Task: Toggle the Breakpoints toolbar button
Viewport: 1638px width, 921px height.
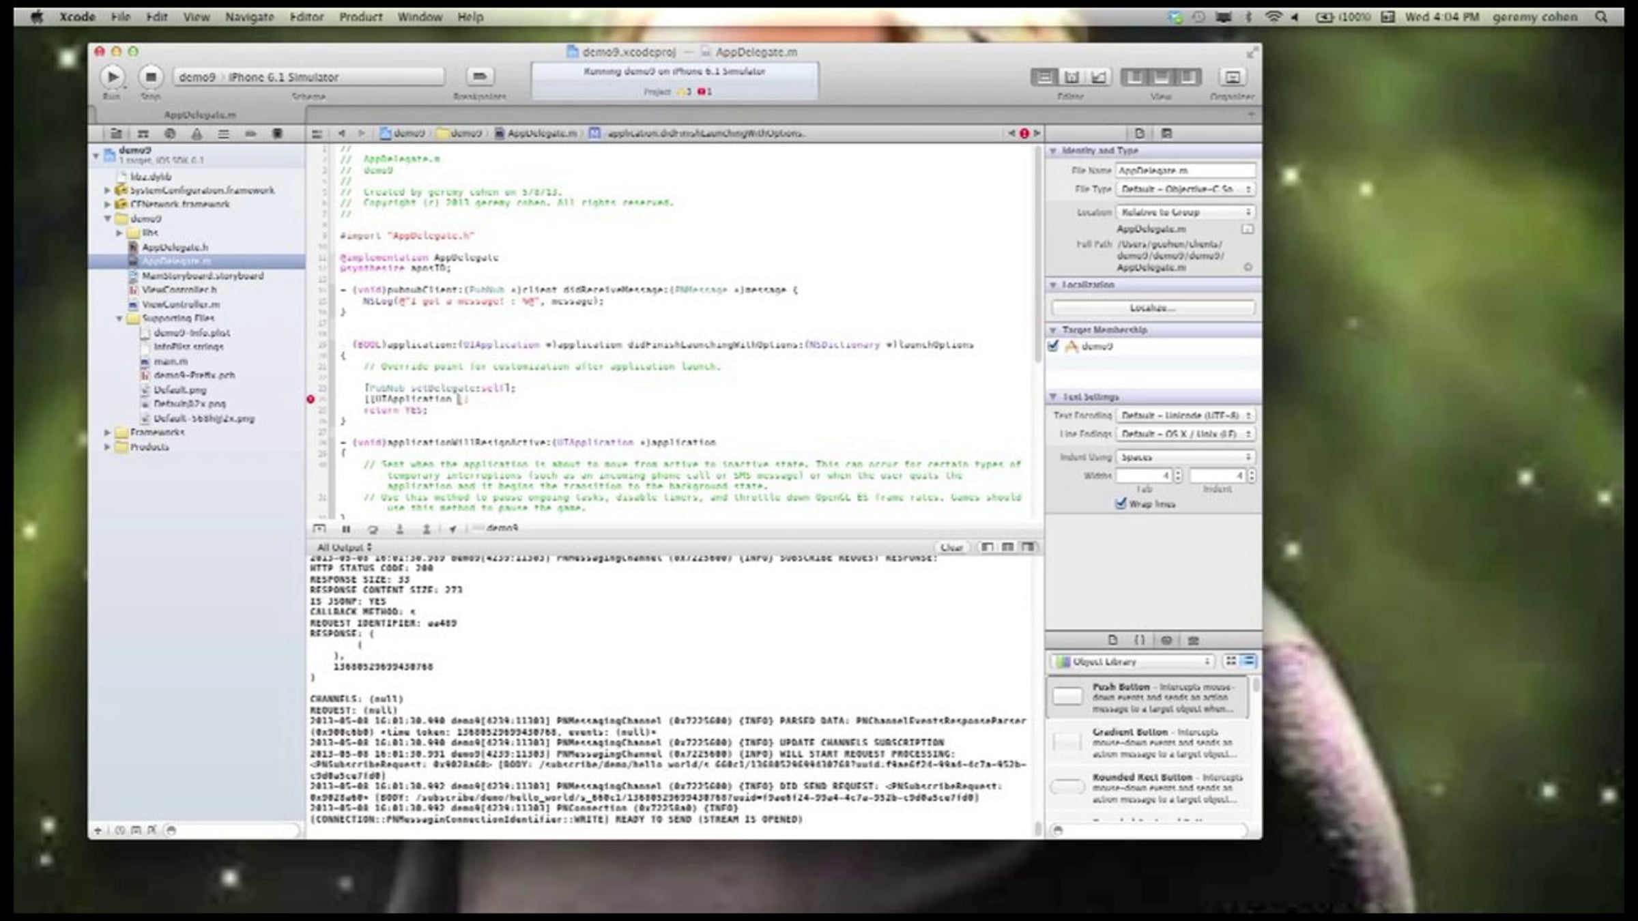Action: (x=480, y=76)
